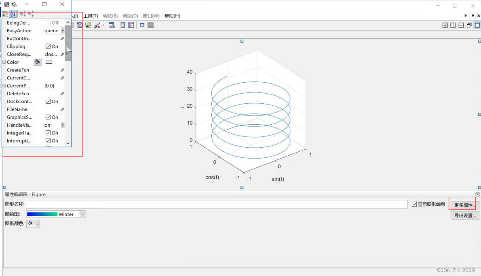
Task: Select the Data Cursor tool
Action: click(88, 25)
